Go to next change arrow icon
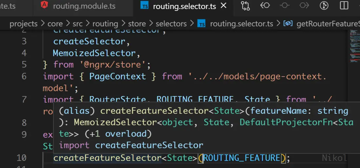The image size is (360, 168). [304, 6]
